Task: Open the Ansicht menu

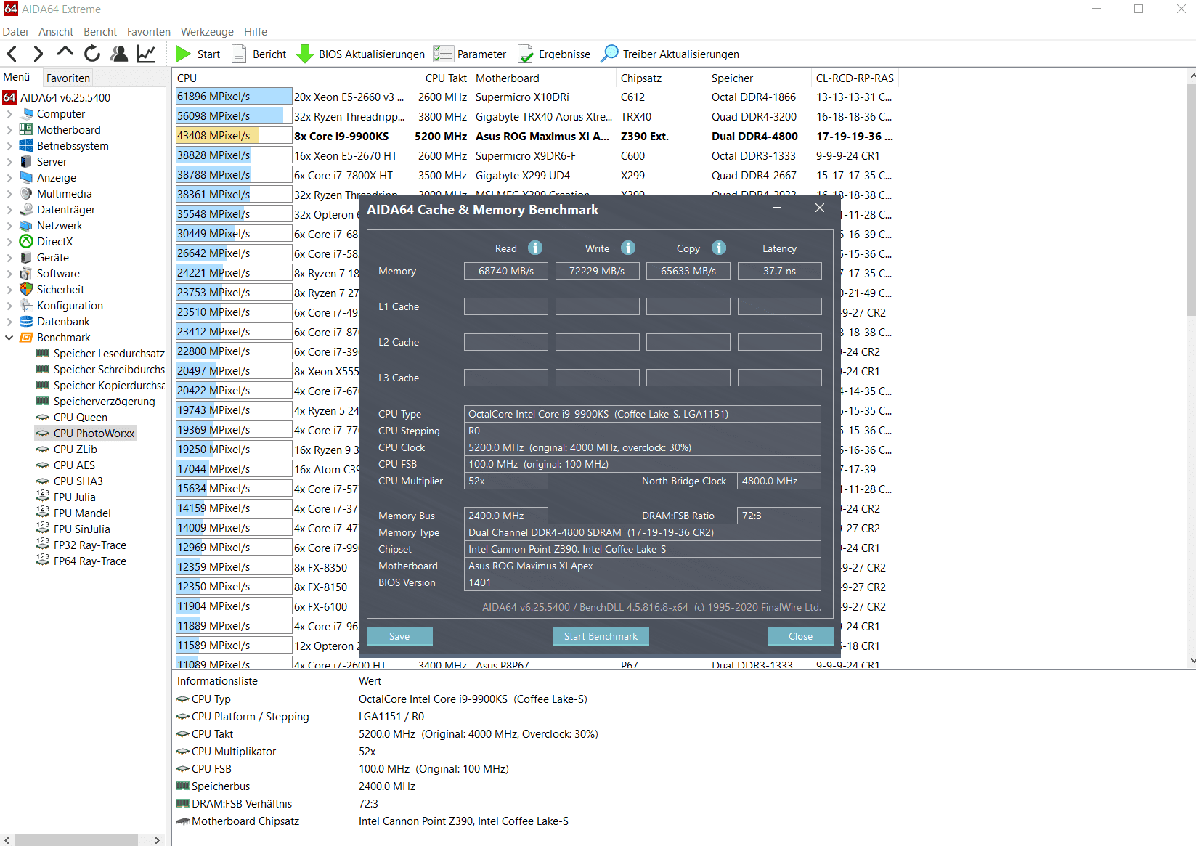Action: [56, 31]
